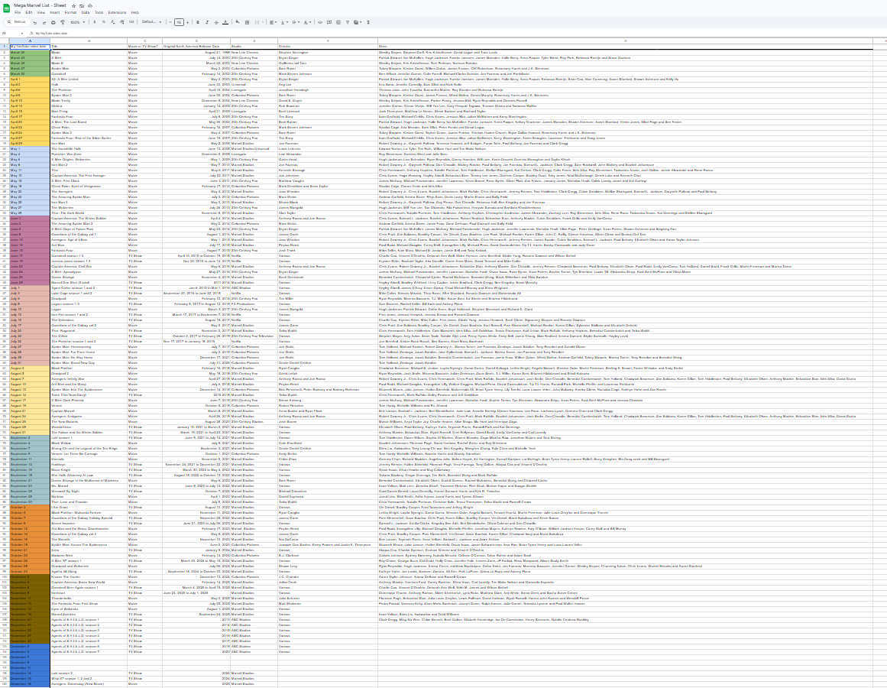Open the File menu
This screenshot has height=688, width=887.
pos(18,12)
